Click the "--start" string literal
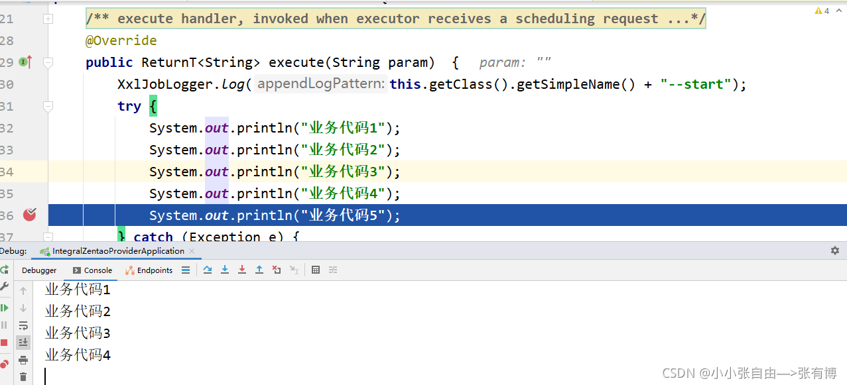 (696, 84)
